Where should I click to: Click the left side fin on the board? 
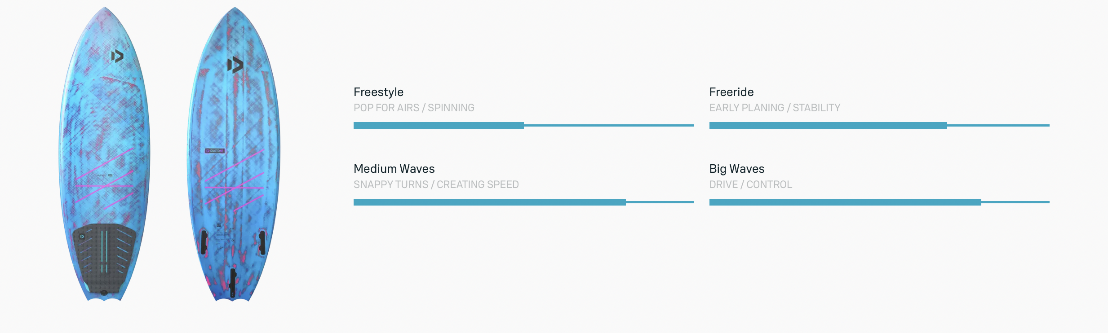pyautogui.click(x=204, y=242)
